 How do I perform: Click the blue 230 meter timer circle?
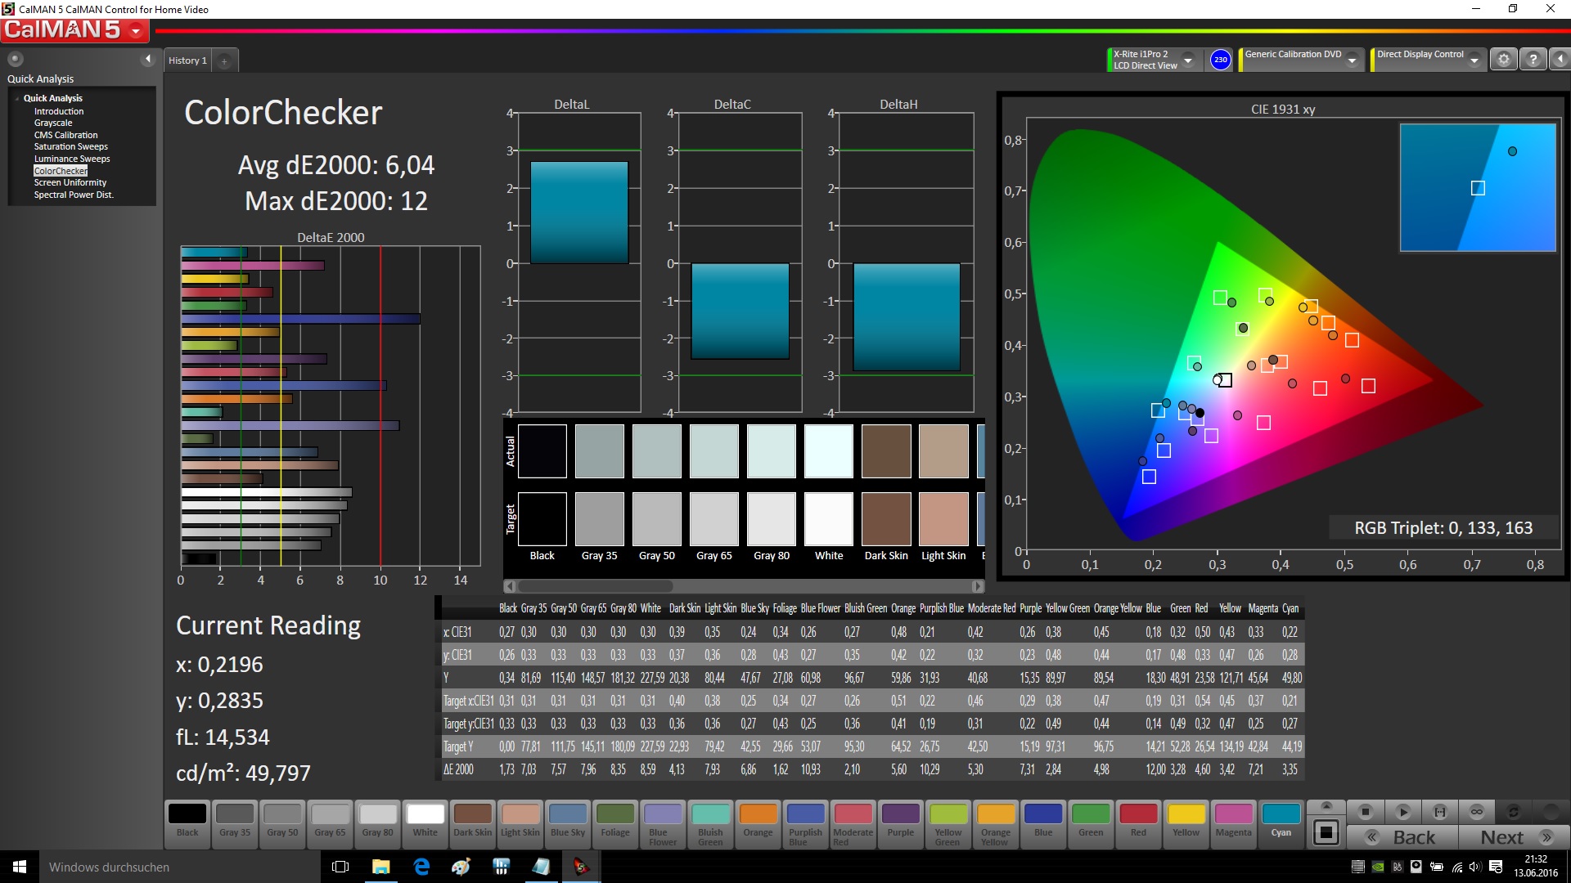pos(1220,60)
